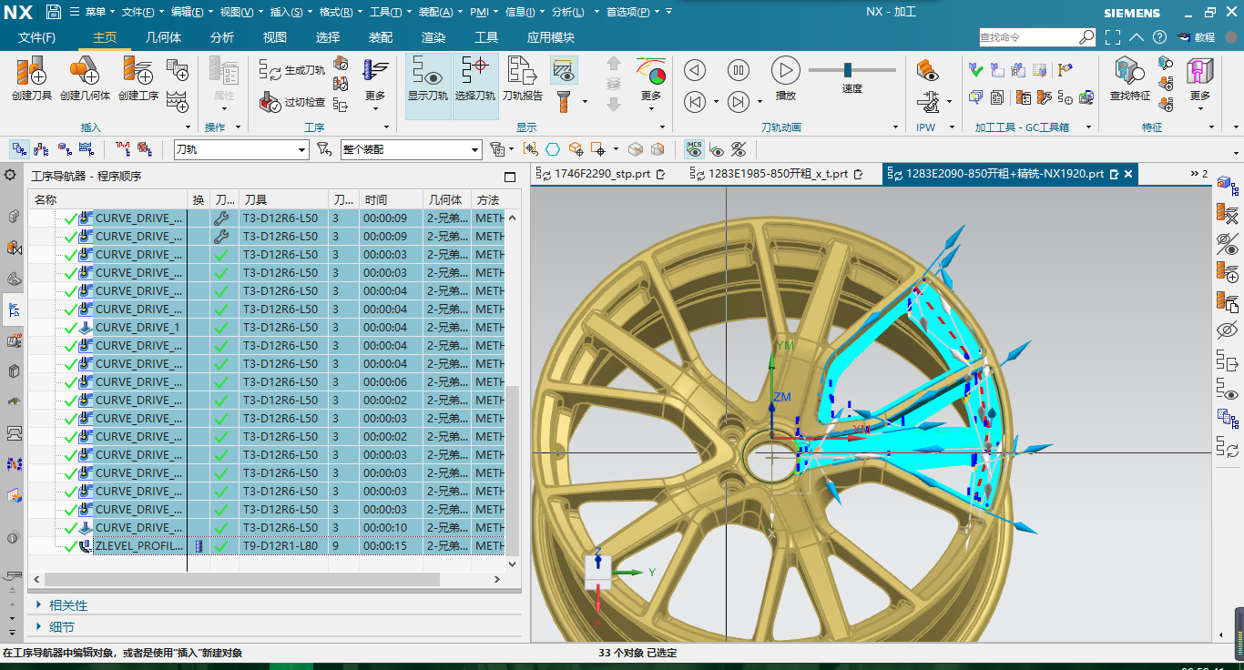This screenshot has width=1244, height=670.
Task: Toggle the tool path eye icon in right sidebar
Action: point(1227,390)
